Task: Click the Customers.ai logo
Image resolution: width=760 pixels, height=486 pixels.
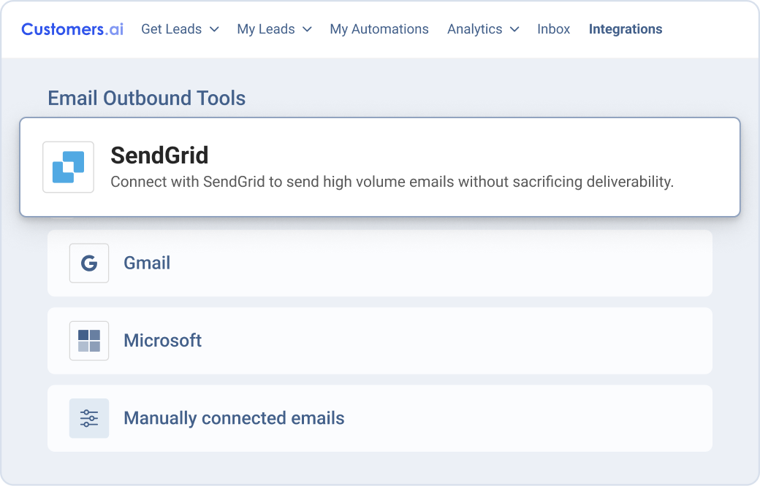Action: click(72, 29)
